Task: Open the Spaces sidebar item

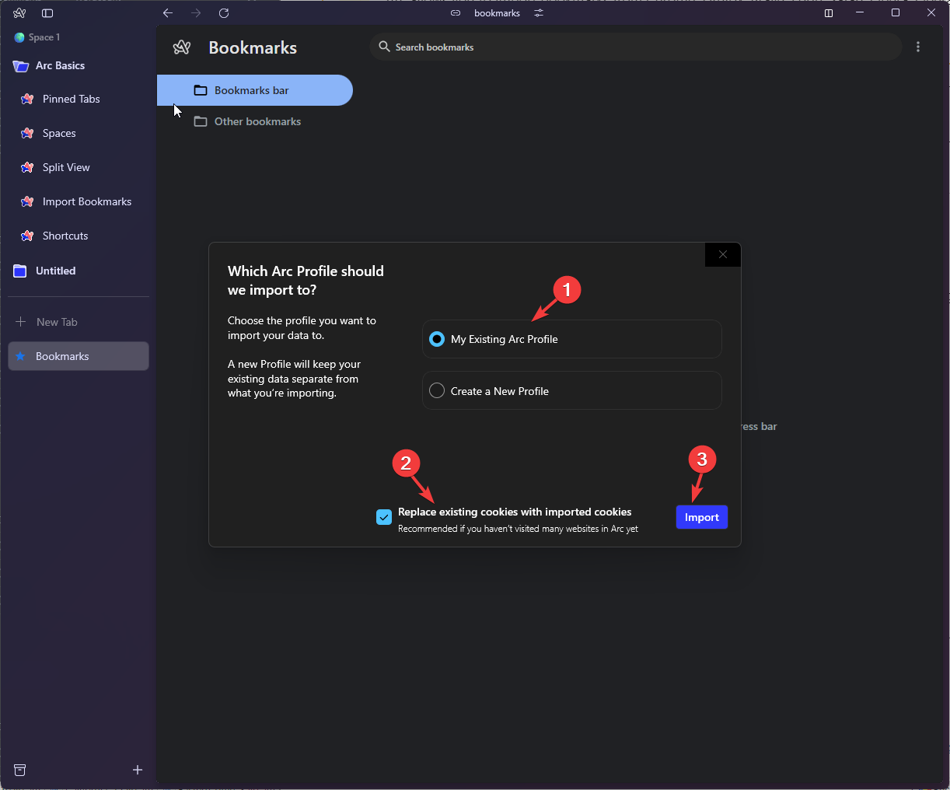Action: 79,133
